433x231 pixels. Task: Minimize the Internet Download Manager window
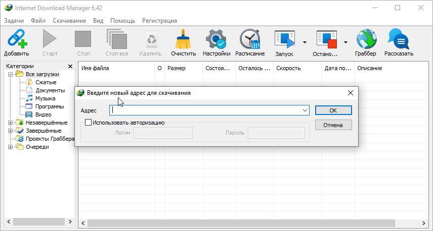[374, 8]
